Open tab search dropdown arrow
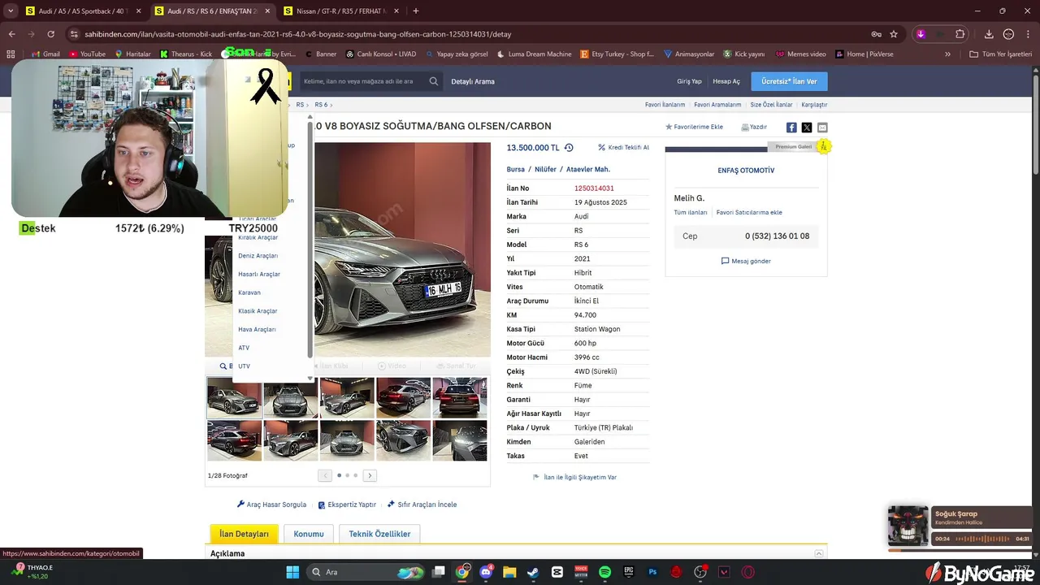 [11, 11]
